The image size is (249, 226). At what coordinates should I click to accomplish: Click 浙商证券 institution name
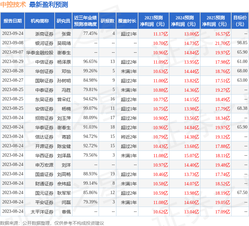coord(44,34)
